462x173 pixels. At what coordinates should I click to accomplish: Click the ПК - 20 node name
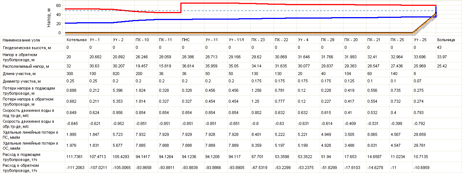pos(351,40)
